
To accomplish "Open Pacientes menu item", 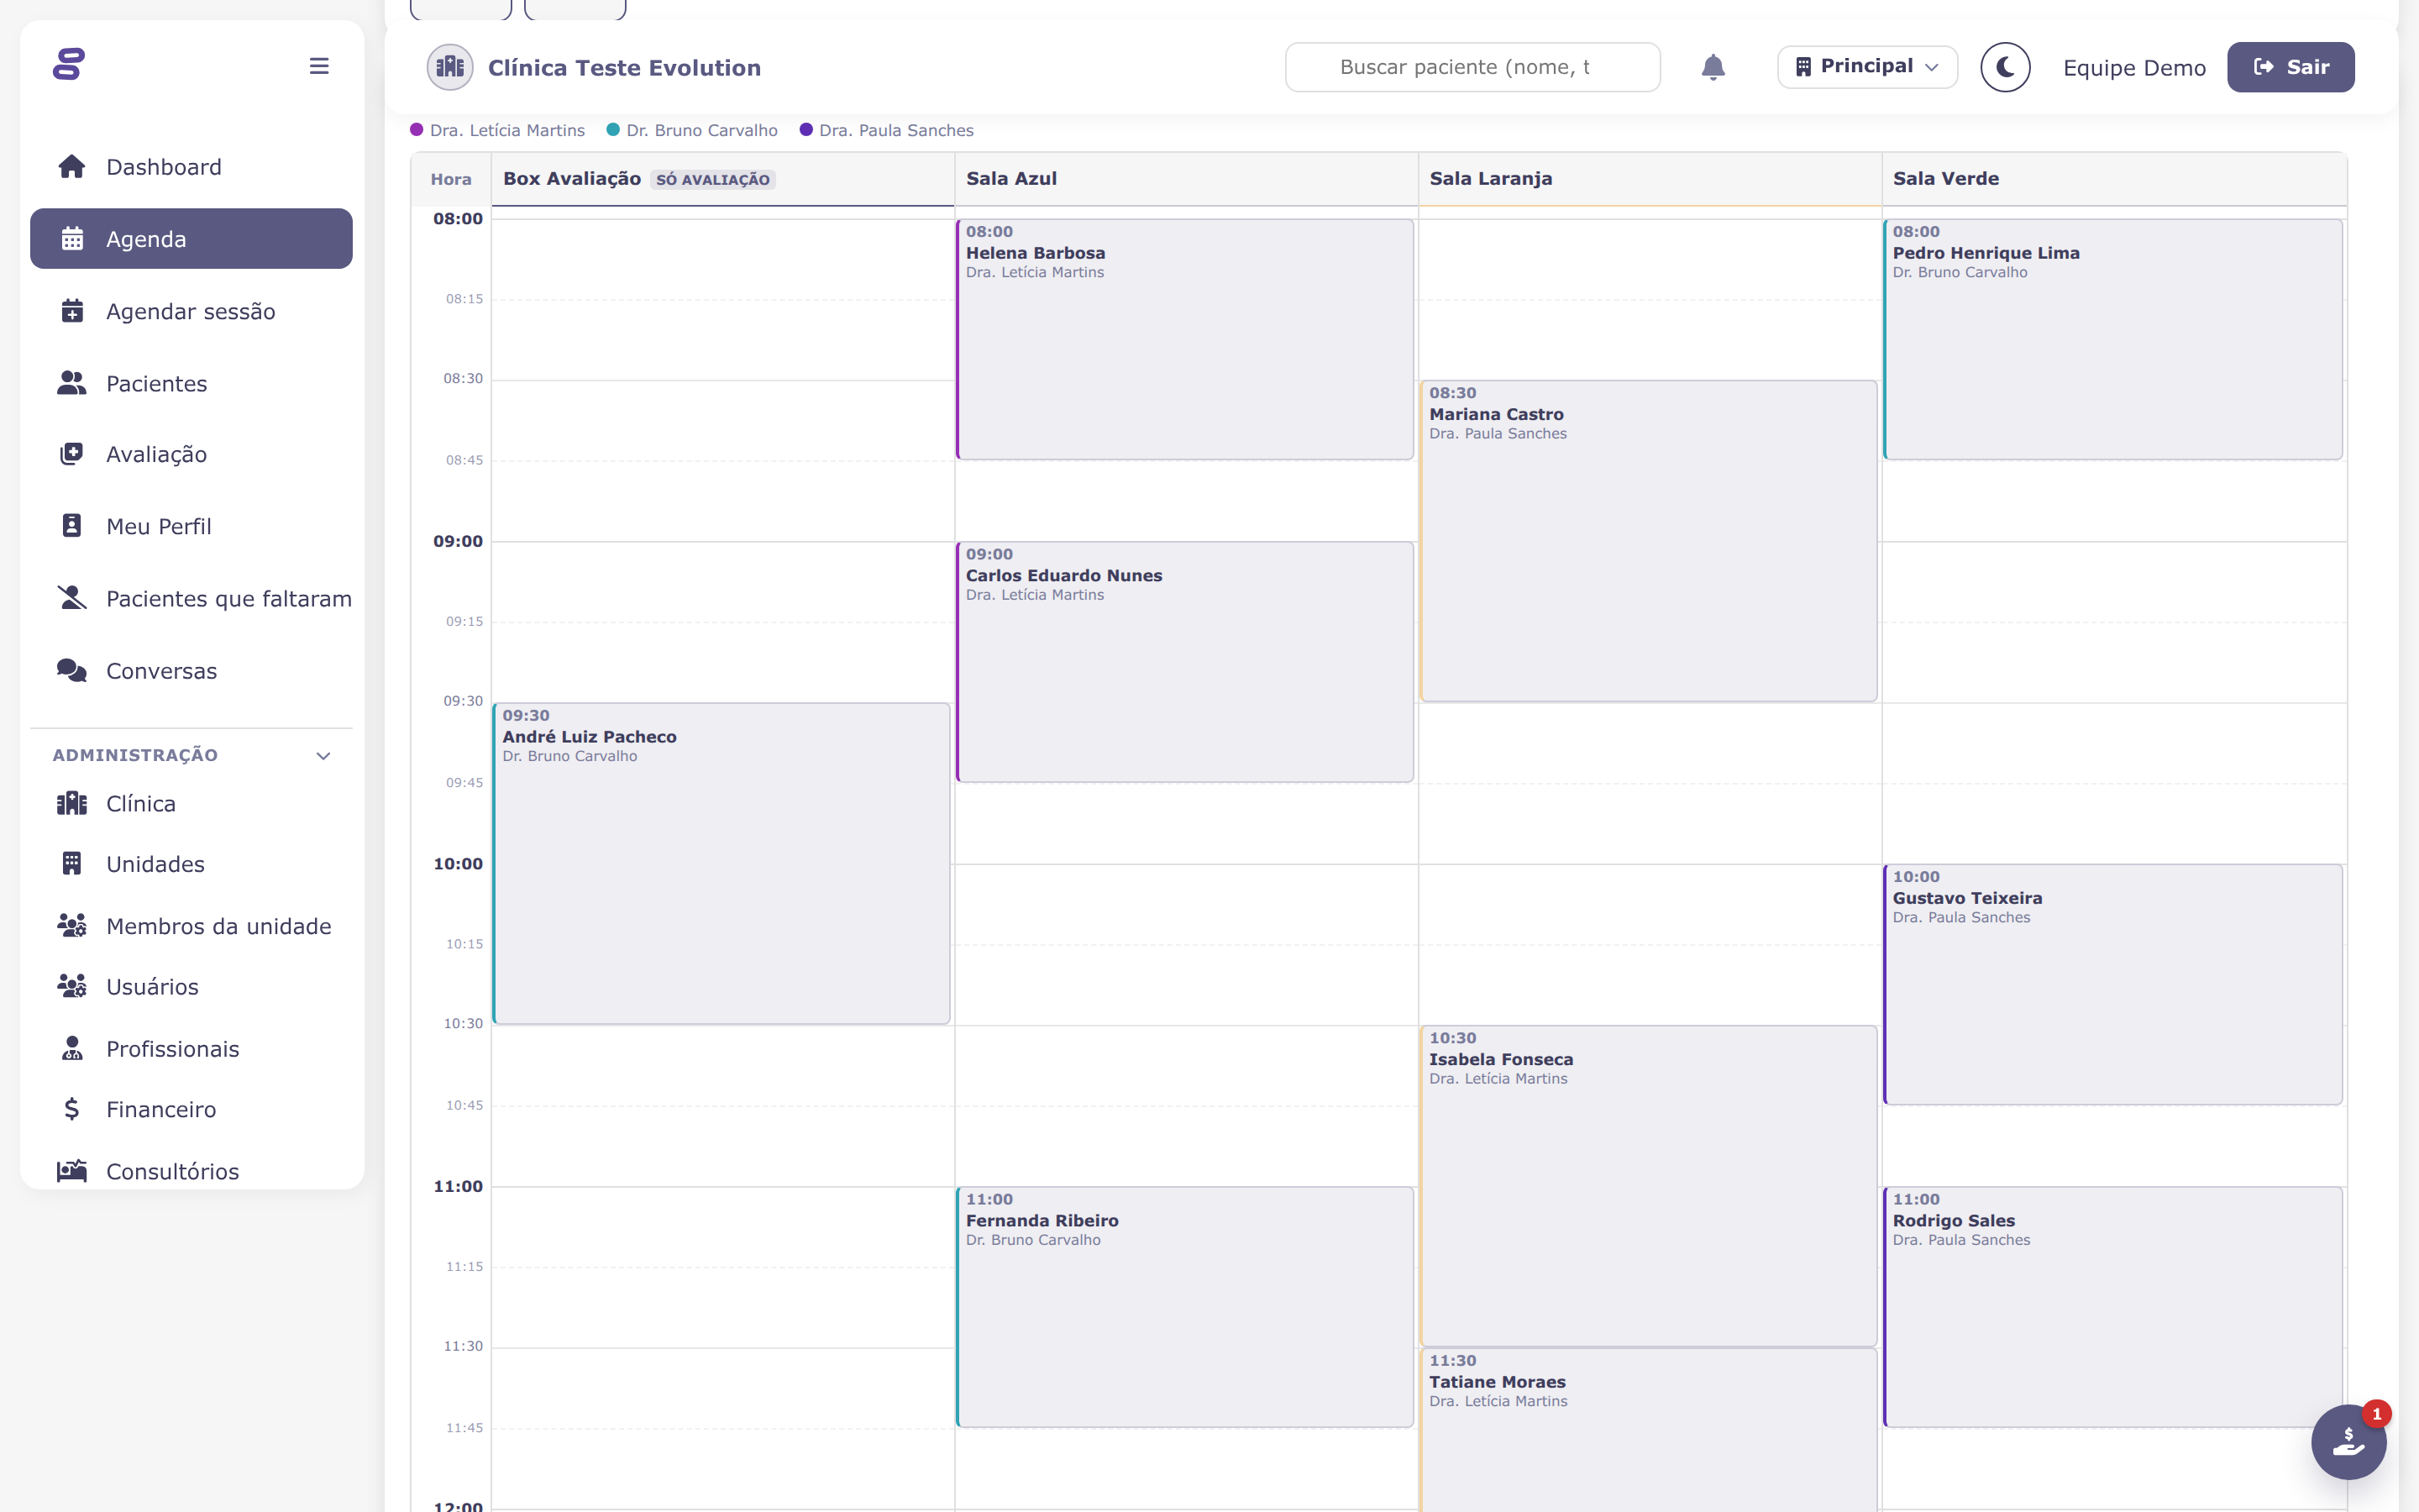I will tap(191, 383).
